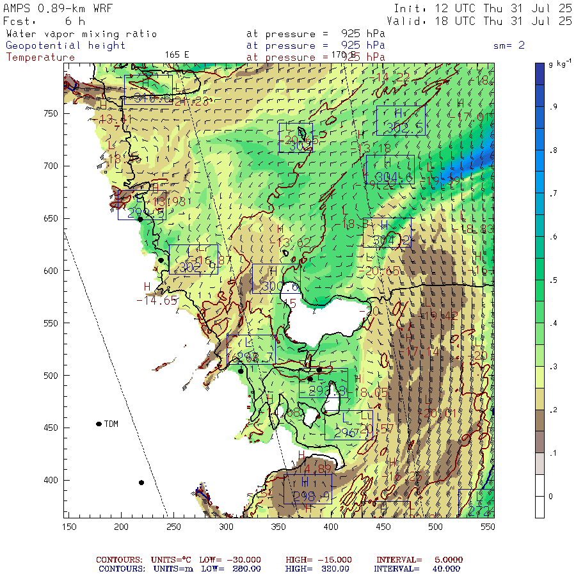Click the red "-13.62" temperature label

coord(290,243)
